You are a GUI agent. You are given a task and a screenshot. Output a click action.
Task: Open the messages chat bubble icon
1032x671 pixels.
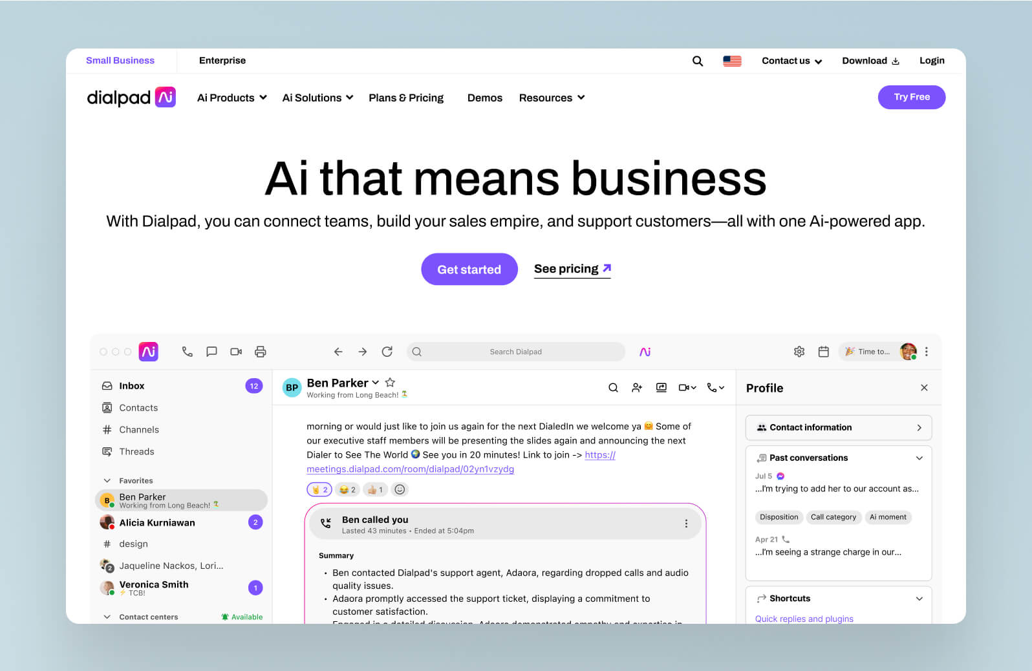click(x=211, y=352)
